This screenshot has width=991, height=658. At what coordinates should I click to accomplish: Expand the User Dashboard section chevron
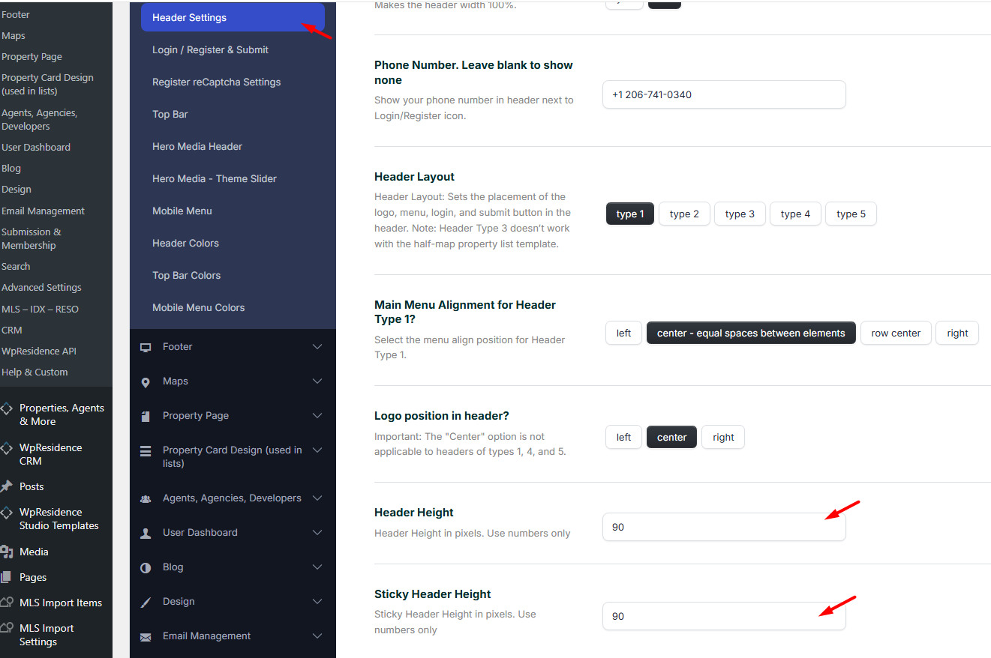pyautogui.click(x=317, y=533)
